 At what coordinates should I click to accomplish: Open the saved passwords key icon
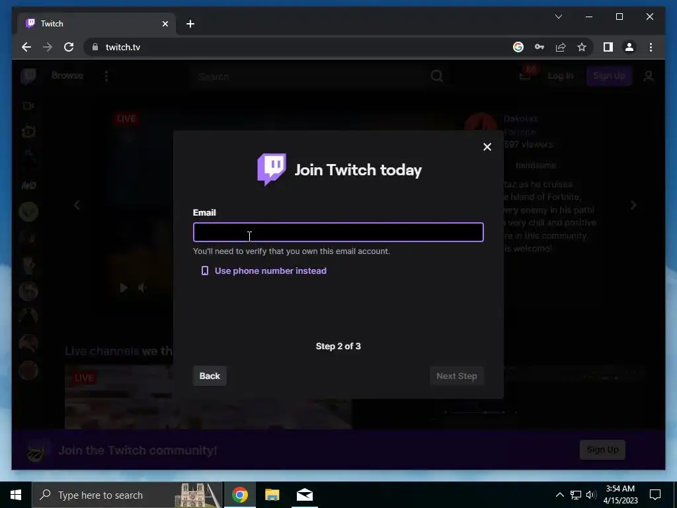(x=539, y=47)
